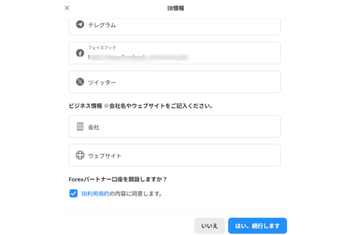Screen dimensions: 353x235
Task: Click the ビジネス情報 section heading
Action: [x=85, y=106]
